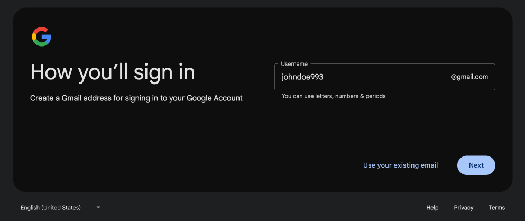Image resolution: width=525 pixels, height=221 pixels.
Task: Click the Next button
Action: 476,165
